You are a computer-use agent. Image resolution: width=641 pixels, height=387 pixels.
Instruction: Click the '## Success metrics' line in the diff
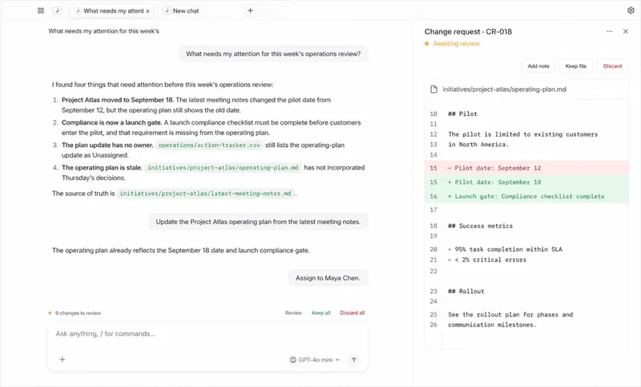coord(480,226)
